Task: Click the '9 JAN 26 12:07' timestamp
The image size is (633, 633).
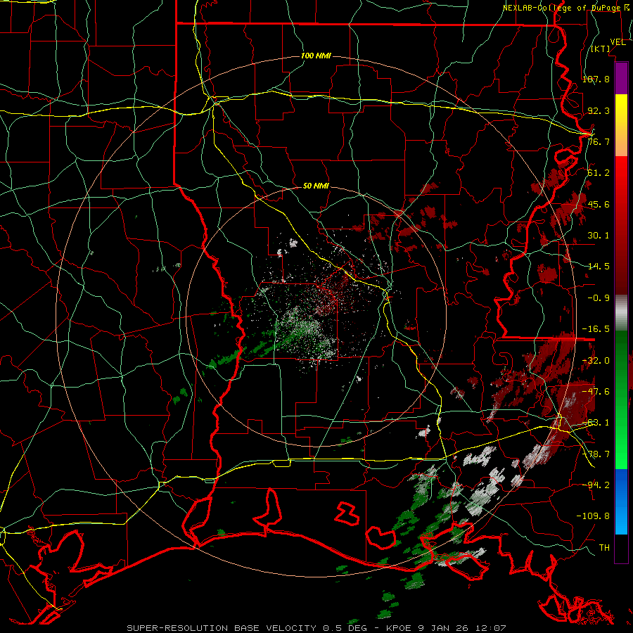Action: 462,628
